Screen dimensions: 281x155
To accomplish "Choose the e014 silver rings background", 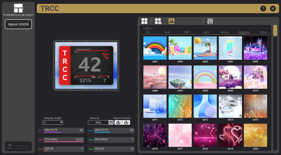I will pos(230,106).
